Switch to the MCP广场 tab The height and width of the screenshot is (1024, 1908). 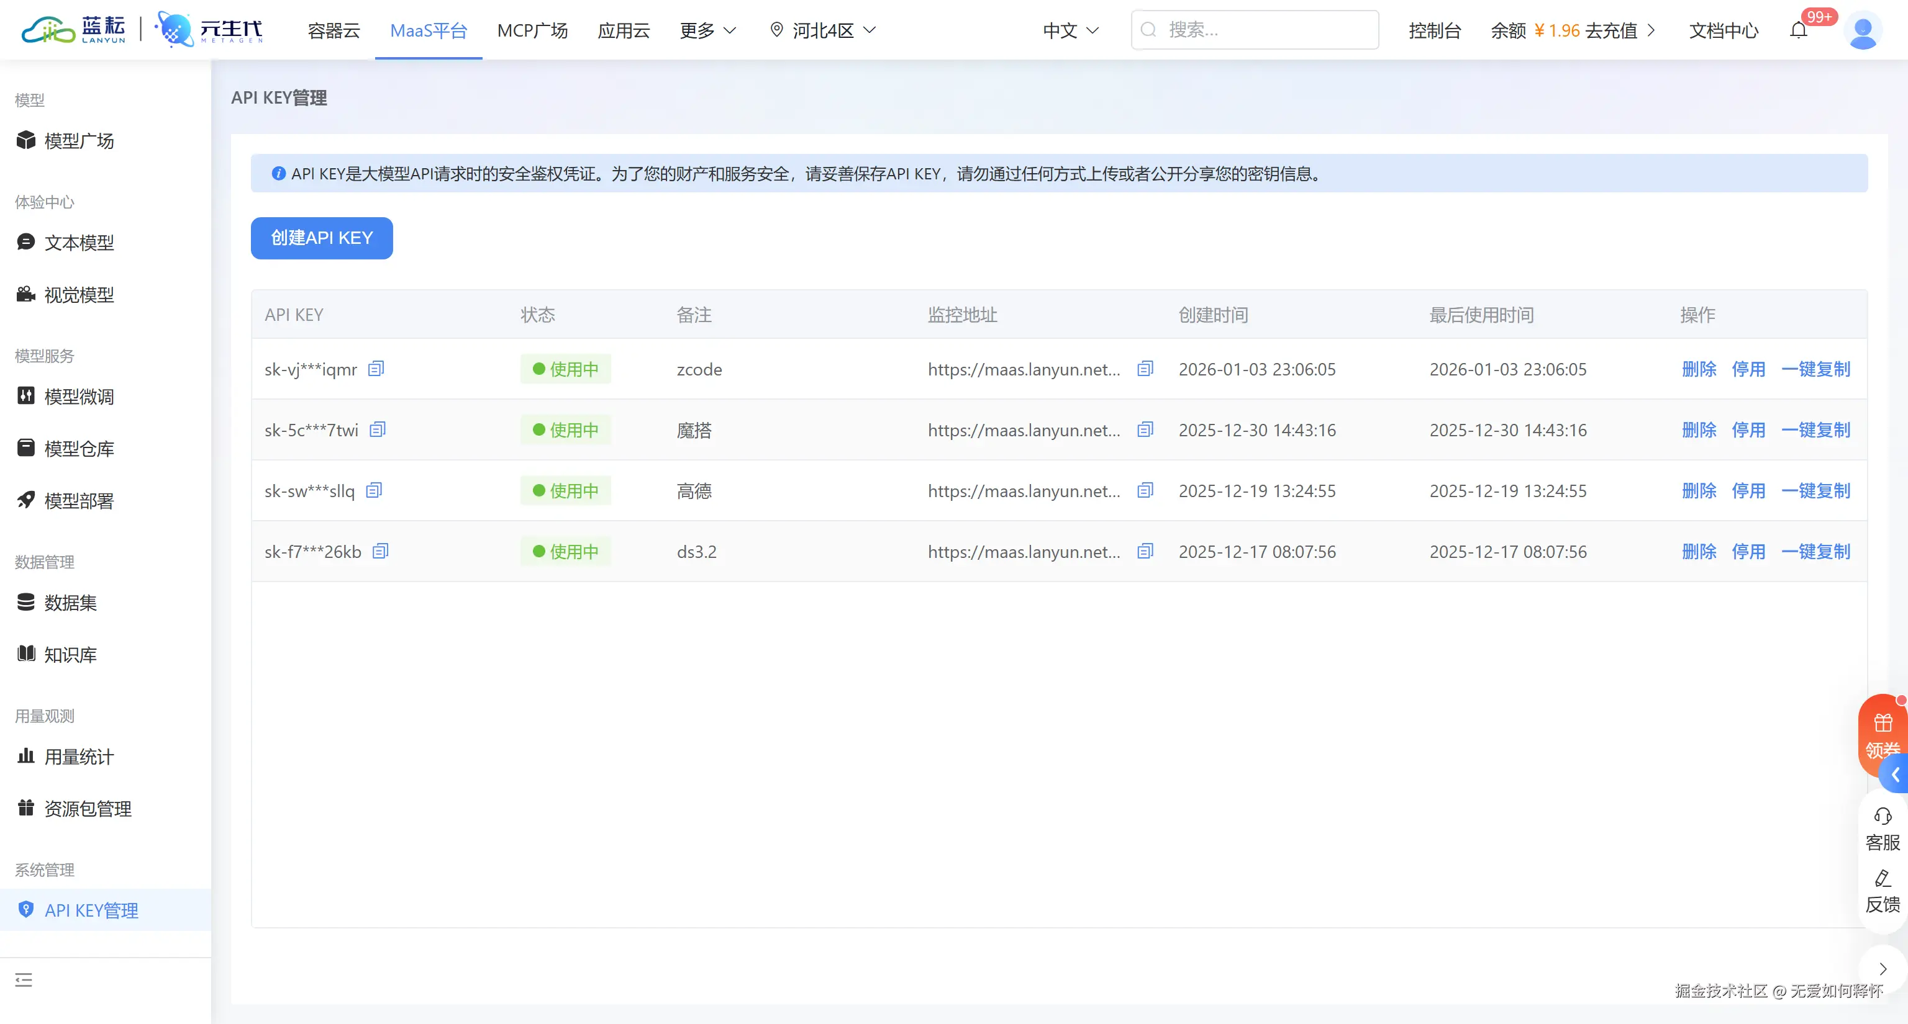coord(532,30)
